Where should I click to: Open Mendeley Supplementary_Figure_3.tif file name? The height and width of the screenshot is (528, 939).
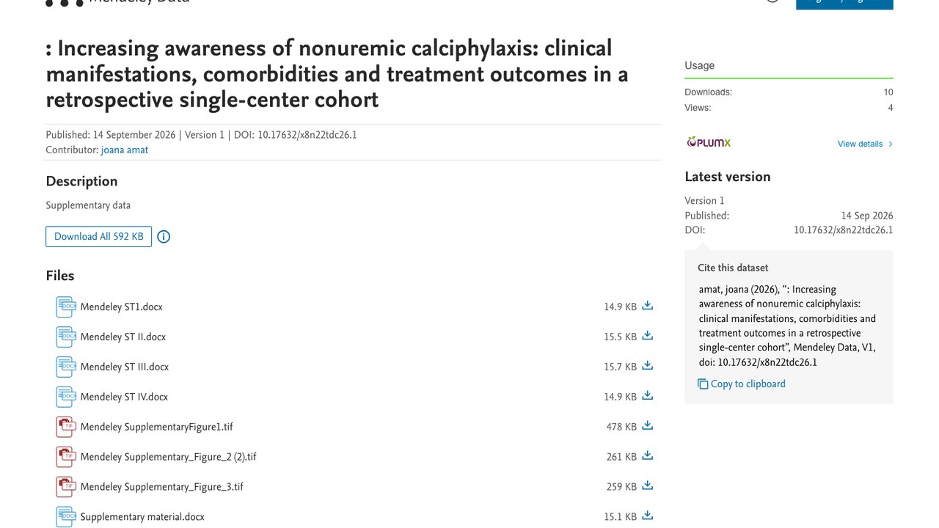click(162, 486)
